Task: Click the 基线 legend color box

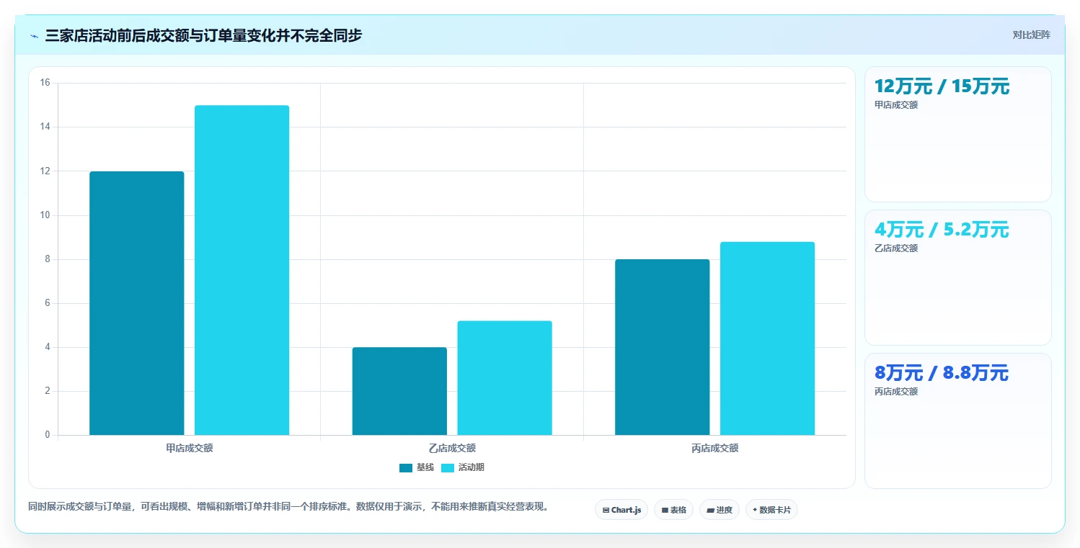Action: tap(406, 468)
